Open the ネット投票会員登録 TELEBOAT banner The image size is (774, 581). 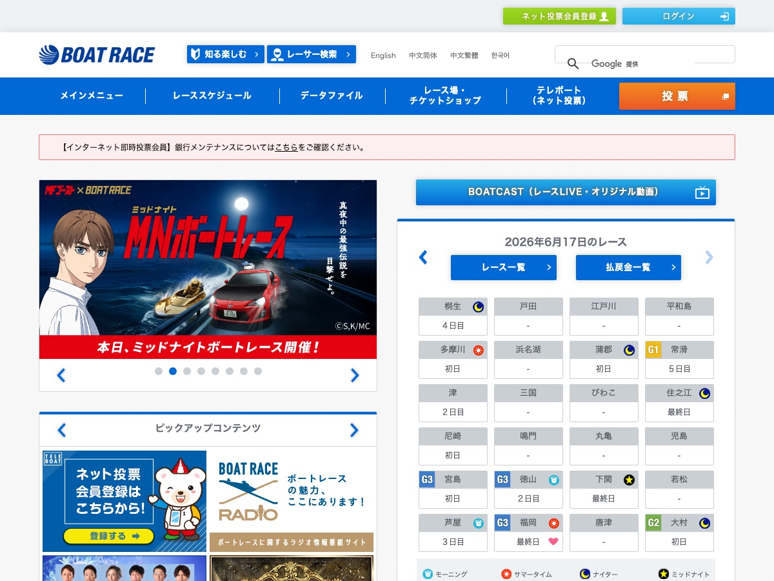(x=124, y=501)
